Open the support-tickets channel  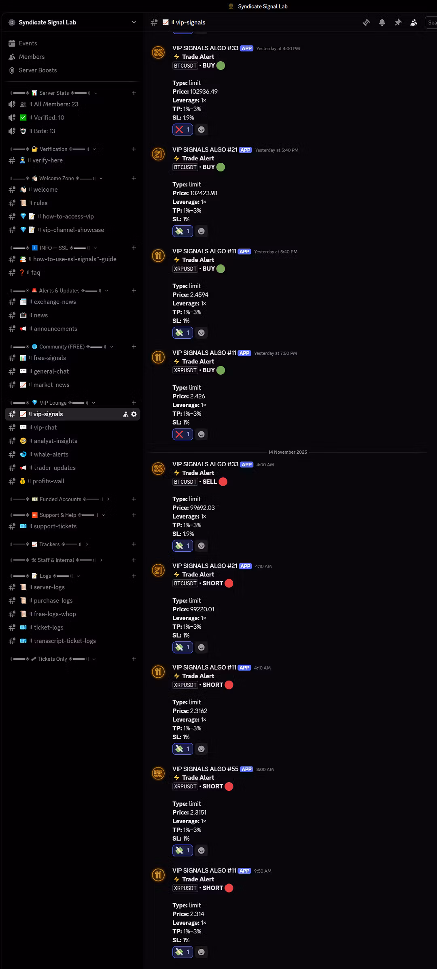(73, 526)
